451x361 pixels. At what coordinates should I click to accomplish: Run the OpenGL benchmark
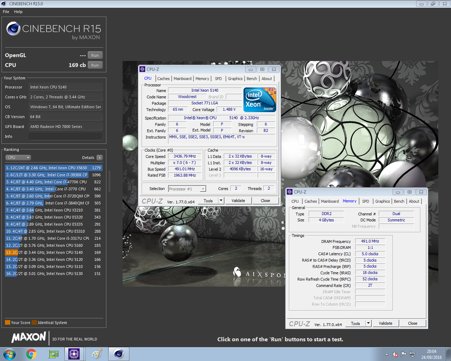point(95,55)
